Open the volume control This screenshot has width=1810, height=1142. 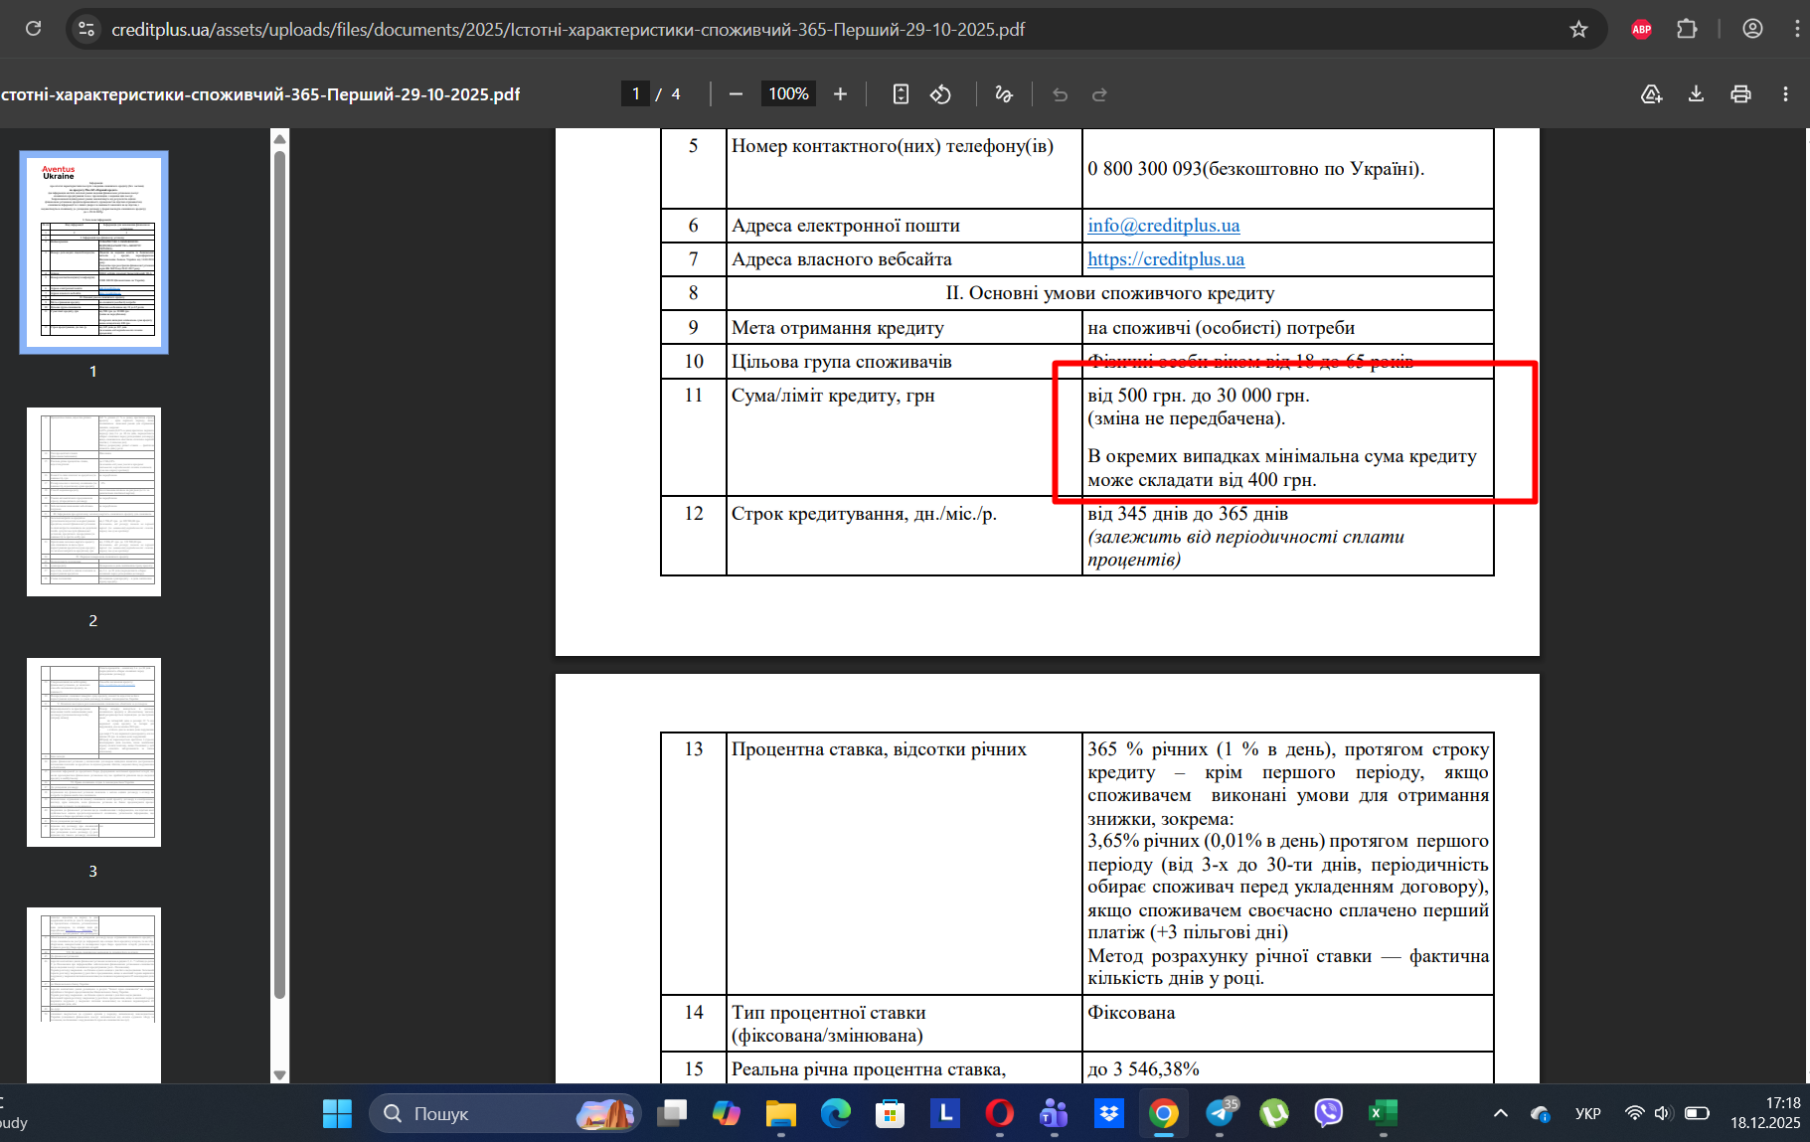1663,1113
